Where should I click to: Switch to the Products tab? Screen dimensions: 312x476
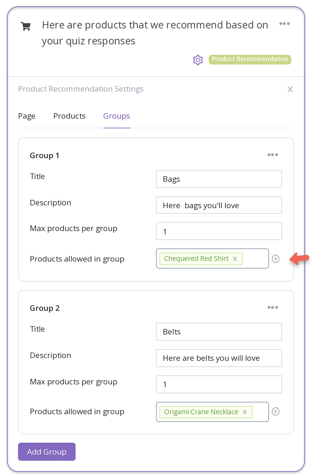point(69,116)
